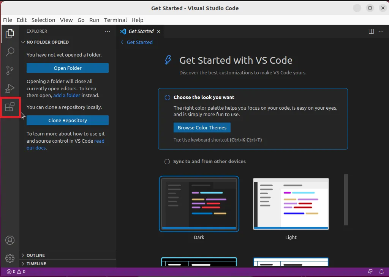Open the Manage gear icon

coord(10,258)
